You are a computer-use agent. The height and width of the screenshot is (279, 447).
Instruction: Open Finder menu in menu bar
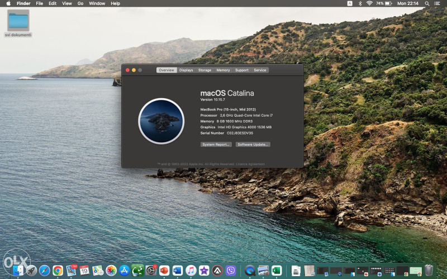[x=23, y=3]
